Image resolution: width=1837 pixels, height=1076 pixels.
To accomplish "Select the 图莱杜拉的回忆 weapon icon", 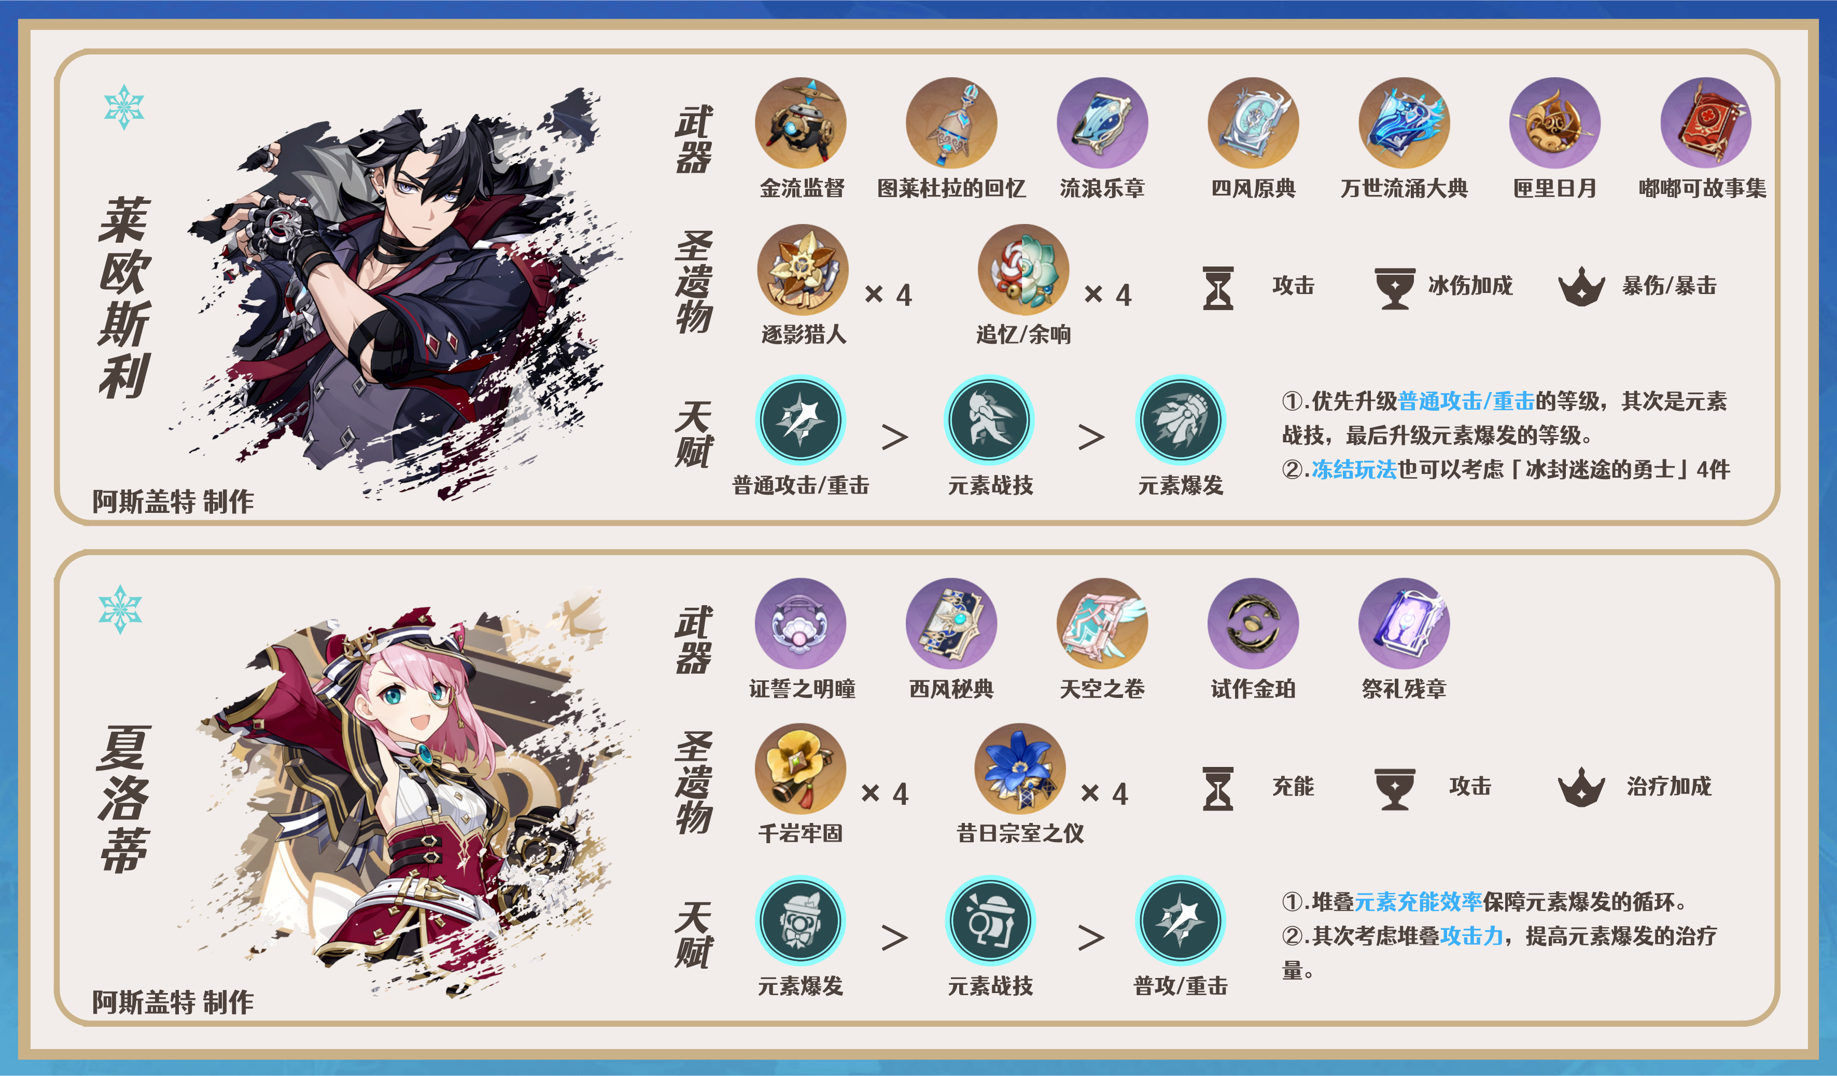I will (x=951, y=122).
